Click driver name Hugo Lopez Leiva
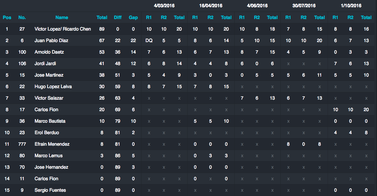377x196 pixels. tap(53, 86)
